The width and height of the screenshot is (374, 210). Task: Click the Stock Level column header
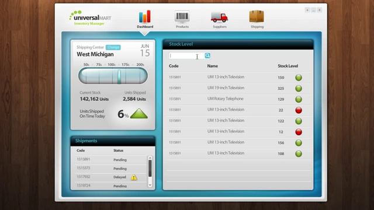[288, 66]
